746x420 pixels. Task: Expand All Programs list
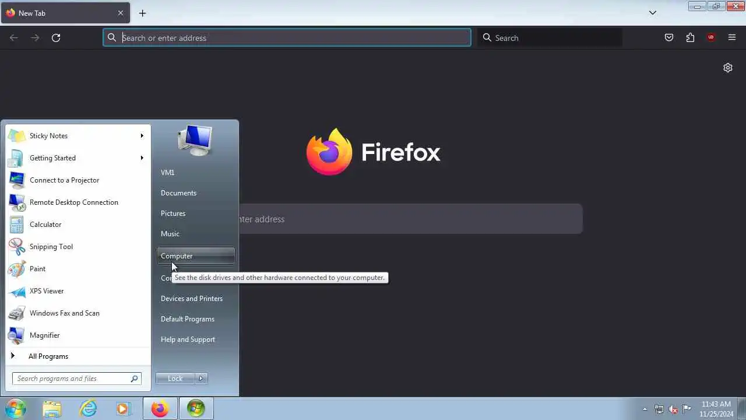pos(78,356)
